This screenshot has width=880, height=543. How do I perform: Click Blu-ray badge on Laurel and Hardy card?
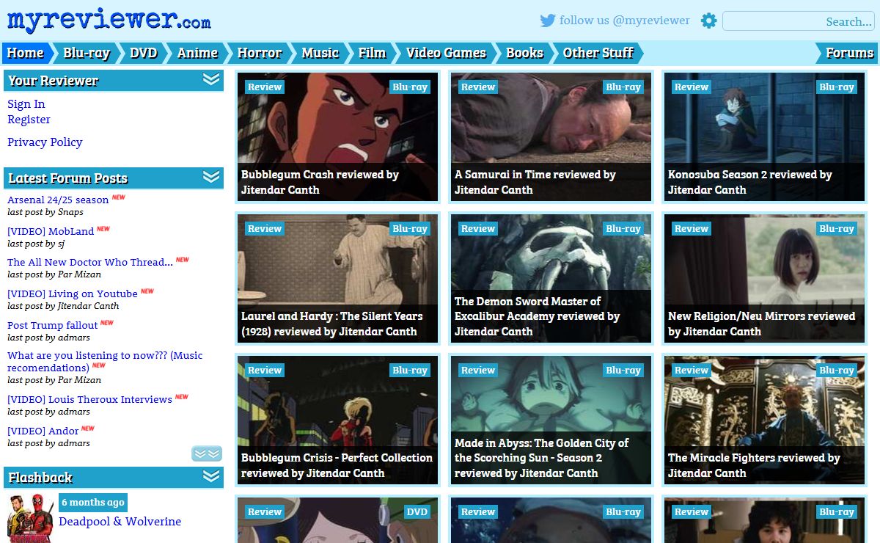(x=410, y=228)
